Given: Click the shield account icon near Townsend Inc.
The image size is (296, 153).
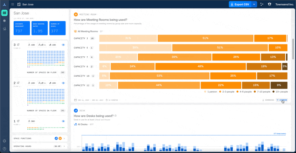Looking at the screenshot, I should 269,4.
